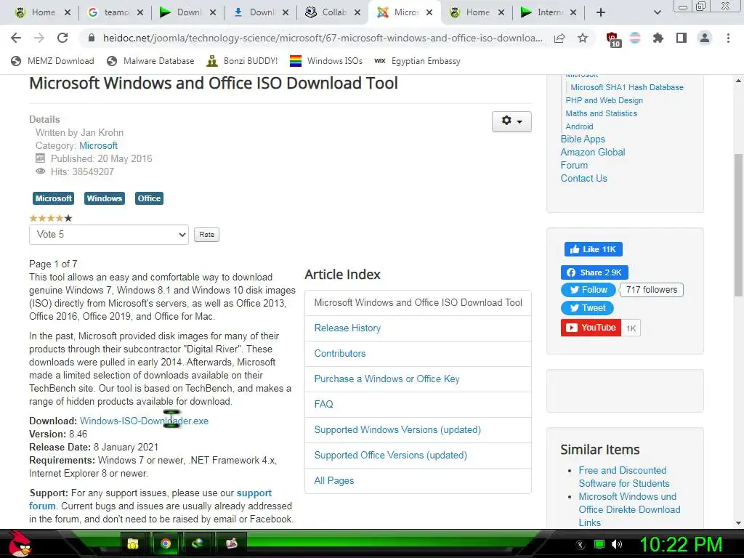Submit rating with the Rate button
This screenshot has width=744, height=558.
(206, 235)
